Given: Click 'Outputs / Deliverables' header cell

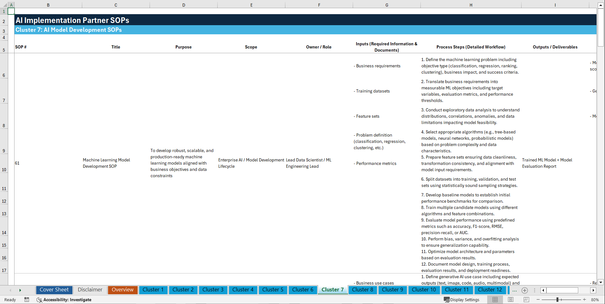Looking at the screenshot, I should [x=555, y=47].
